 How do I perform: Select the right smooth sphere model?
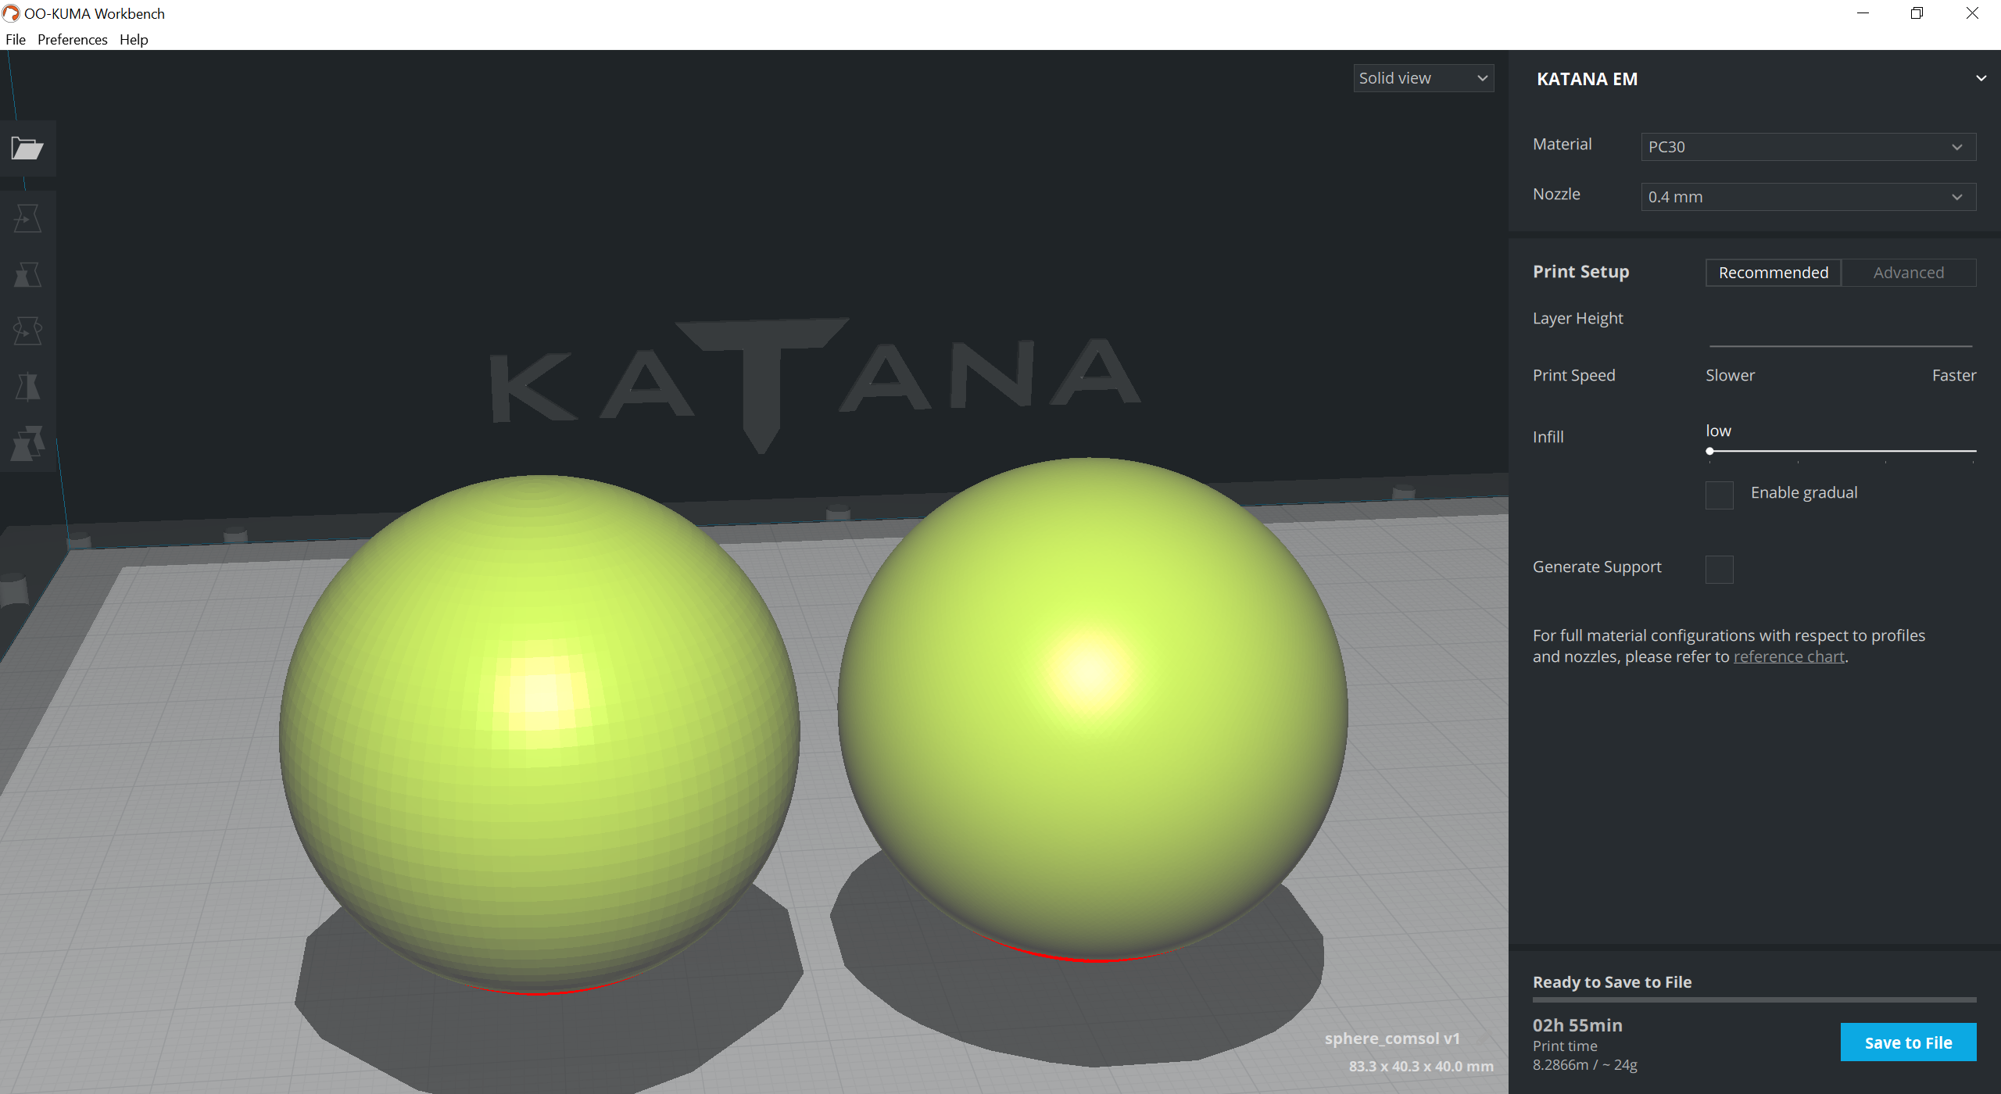click(1092, 709)
